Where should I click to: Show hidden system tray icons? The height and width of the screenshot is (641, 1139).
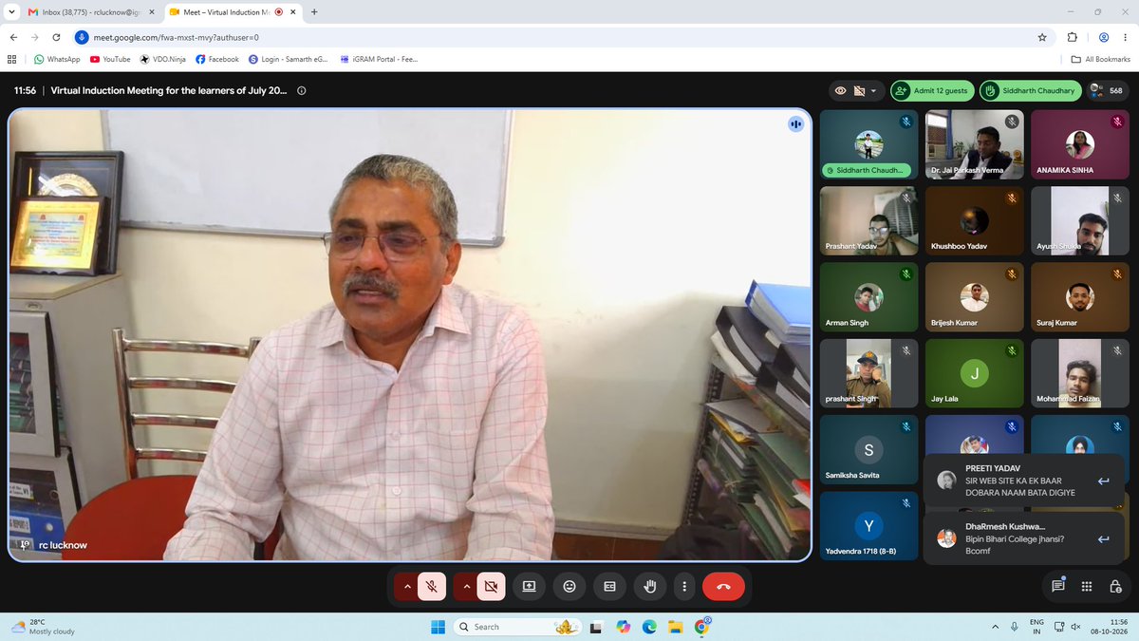pyautogui.click(x=997, y=627)
